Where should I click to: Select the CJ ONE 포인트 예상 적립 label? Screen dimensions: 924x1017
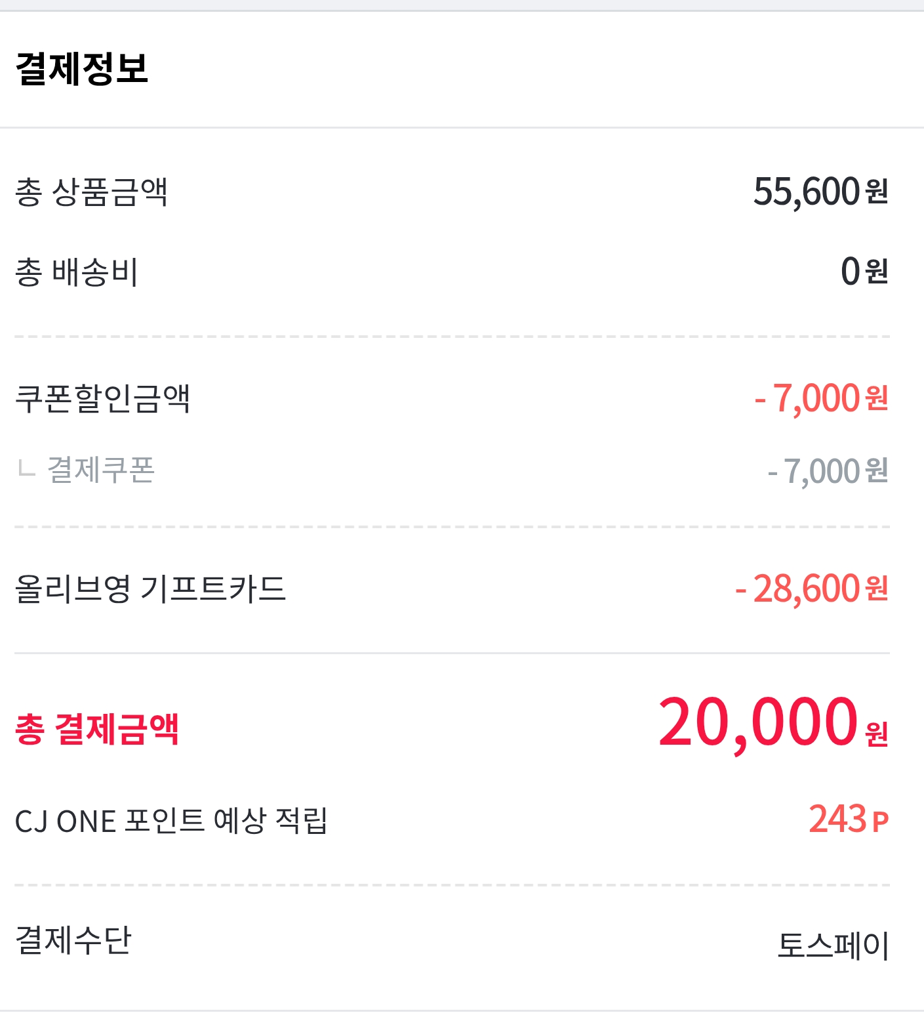(x=171, y=821)
